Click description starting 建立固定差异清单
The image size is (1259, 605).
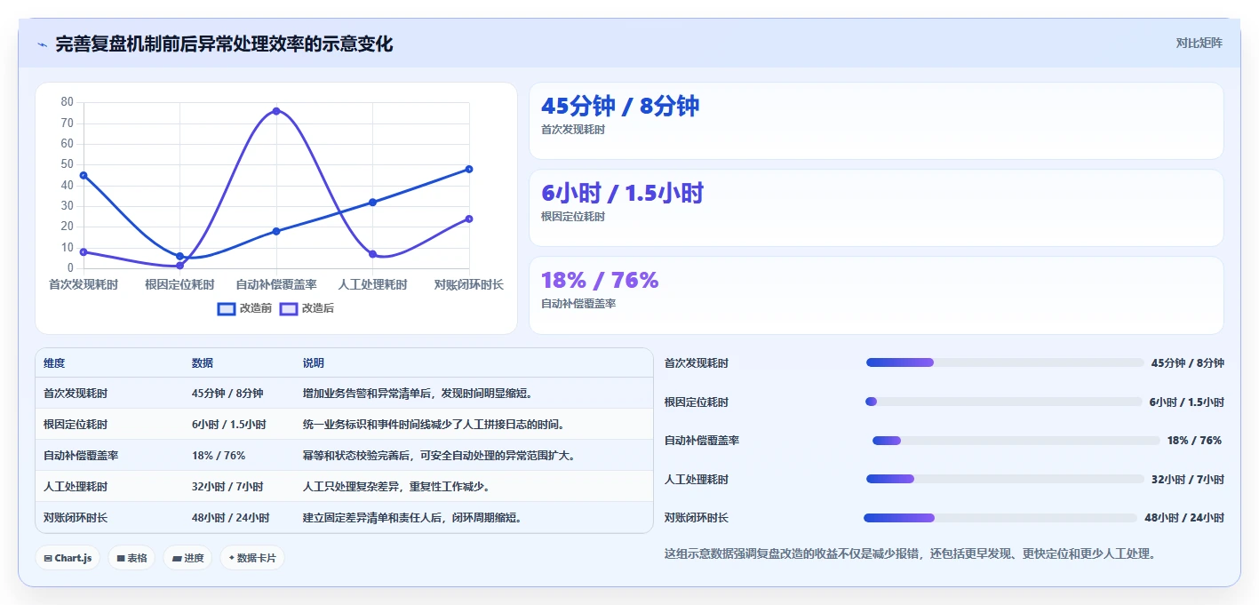412,518
